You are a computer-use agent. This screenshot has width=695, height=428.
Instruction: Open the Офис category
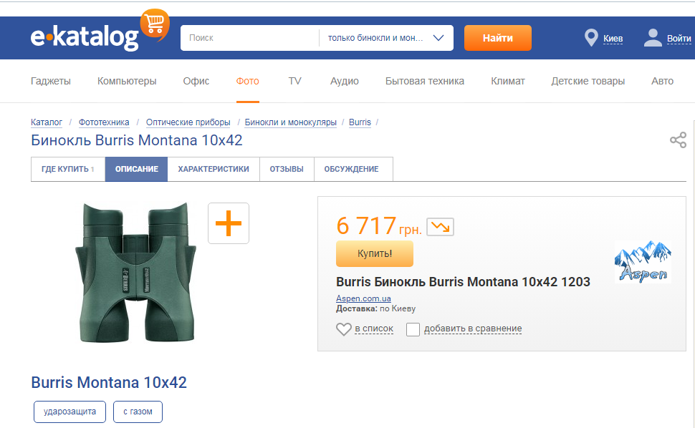196,81
